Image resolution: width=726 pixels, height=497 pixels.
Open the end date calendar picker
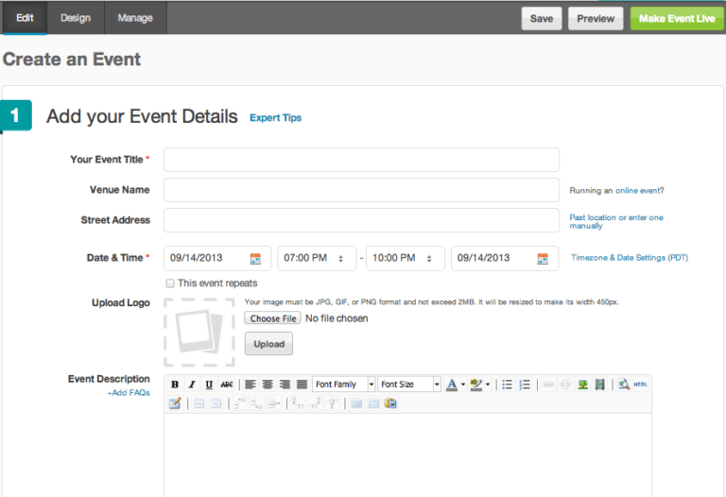(x=542, y=258)
